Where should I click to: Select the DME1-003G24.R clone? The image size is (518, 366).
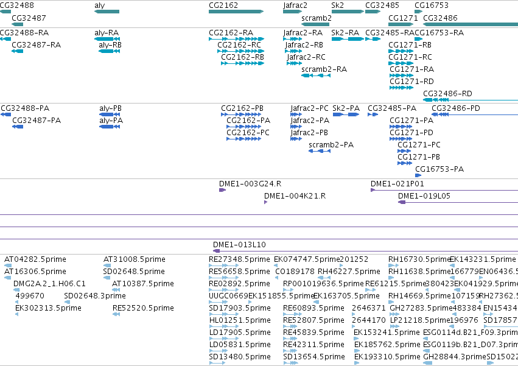coord(222,190)
